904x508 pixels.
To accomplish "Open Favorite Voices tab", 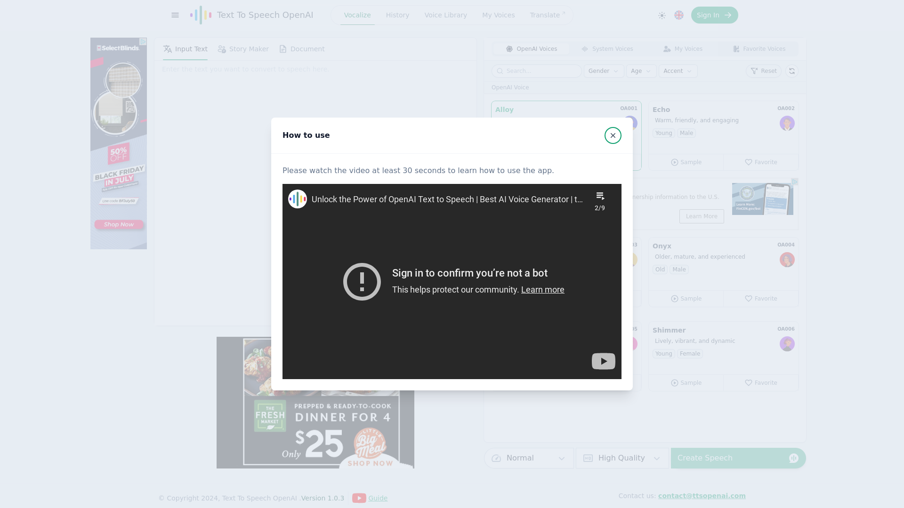I will (759, 49).
